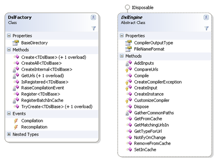Select the DslEngine abstract class title
The width and height of the screenshot is (216, 161).
pos(131,17)
